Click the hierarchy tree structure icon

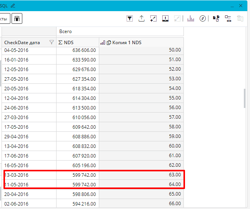tap(228, 18)
